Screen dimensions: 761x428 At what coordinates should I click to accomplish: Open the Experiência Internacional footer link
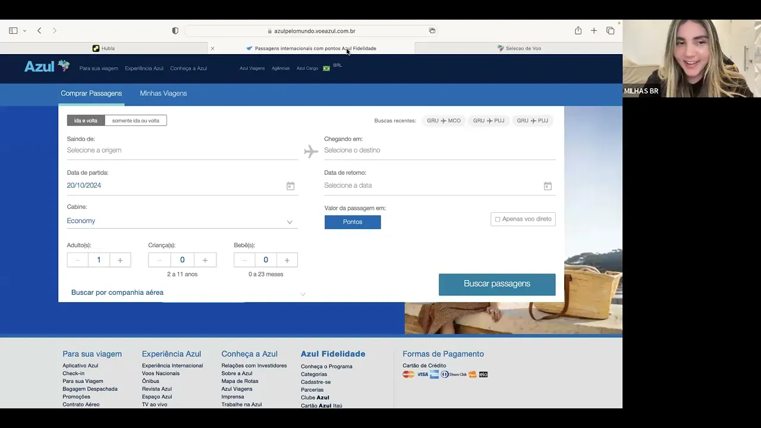click(172, 366)
